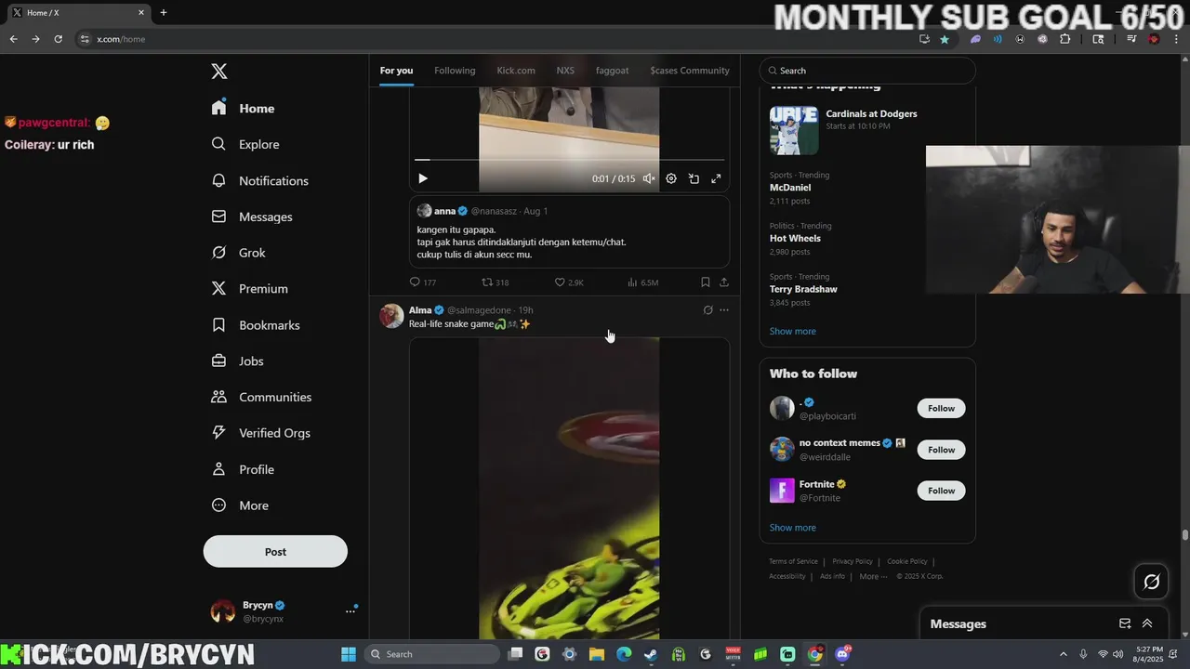Open Explore in the sidebar
The width and height of the screenshot is (1190, 669).
(x=245, y=144)
